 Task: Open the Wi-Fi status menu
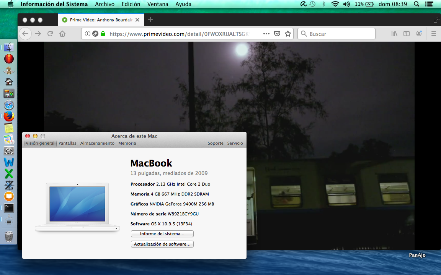click(x=335, y=4)
